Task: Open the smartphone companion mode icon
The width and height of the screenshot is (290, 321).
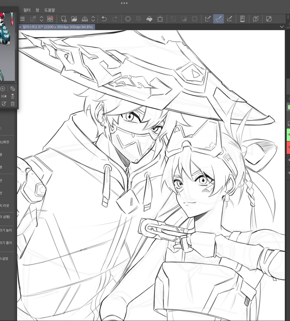Action: click(242, 19)
